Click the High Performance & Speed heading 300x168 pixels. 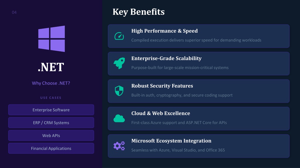click(164, 31)
